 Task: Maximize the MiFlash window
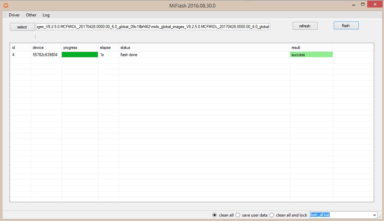tap(363, 4)
